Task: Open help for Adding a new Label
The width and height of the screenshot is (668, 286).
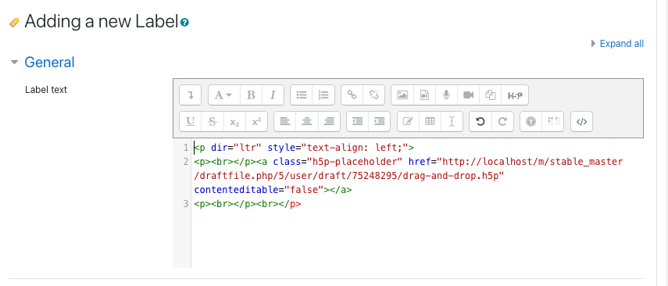Action: pyautogui.click(x=184, y=22)
